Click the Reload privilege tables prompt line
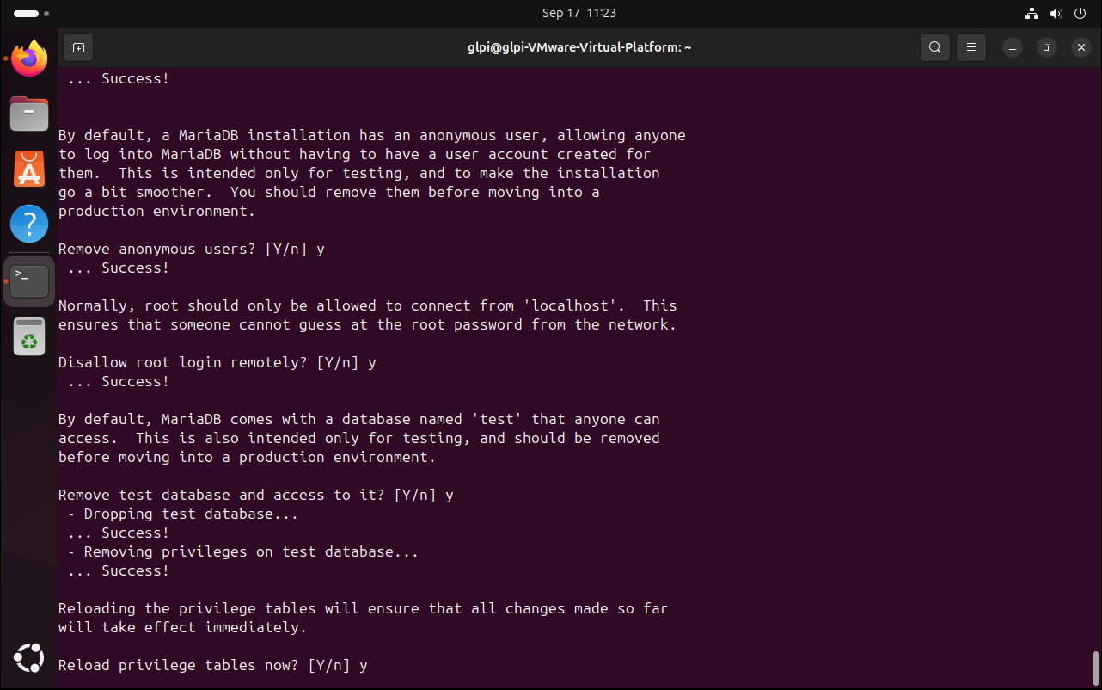This screenshot has width=1102, height=690. point(213,666)
